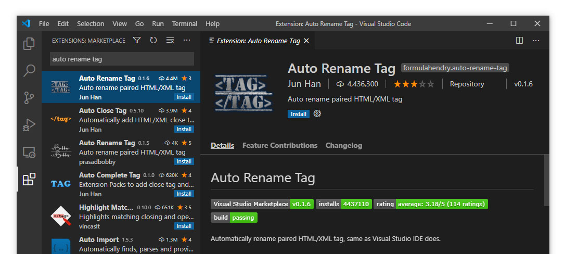Open the Repository link
This screenshot has width=565, height=254.
click(467, 84)
